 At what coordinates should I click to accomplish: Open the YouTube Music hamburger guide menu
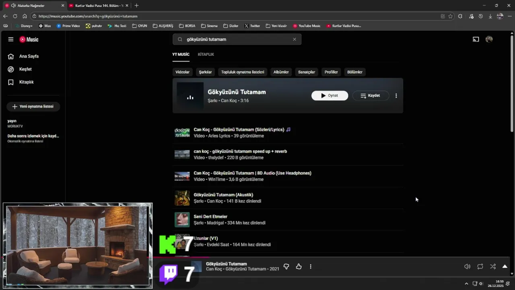pyautogui.click(x=11, y=39)
